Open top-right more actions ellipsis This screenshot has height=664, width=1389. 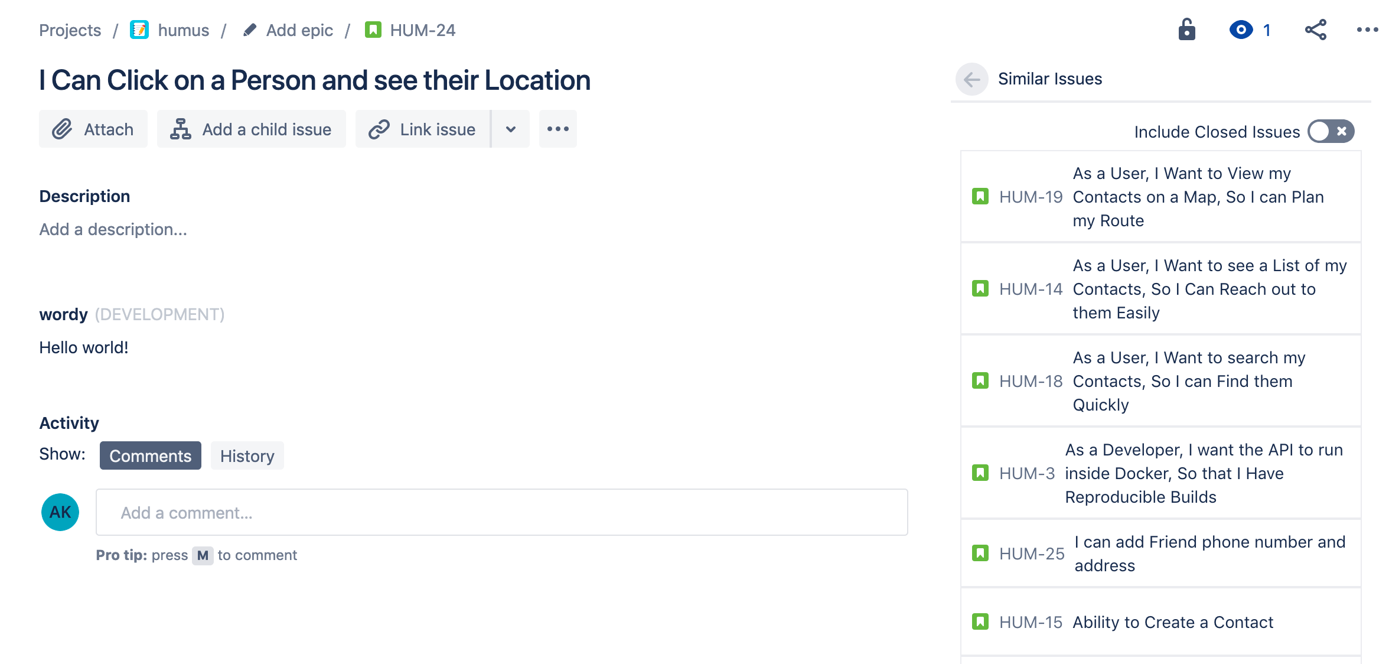coord(1367,30)
